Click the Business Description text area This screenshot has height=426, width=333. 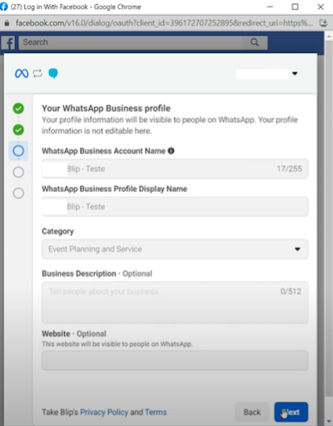click(x=175, y=303)
